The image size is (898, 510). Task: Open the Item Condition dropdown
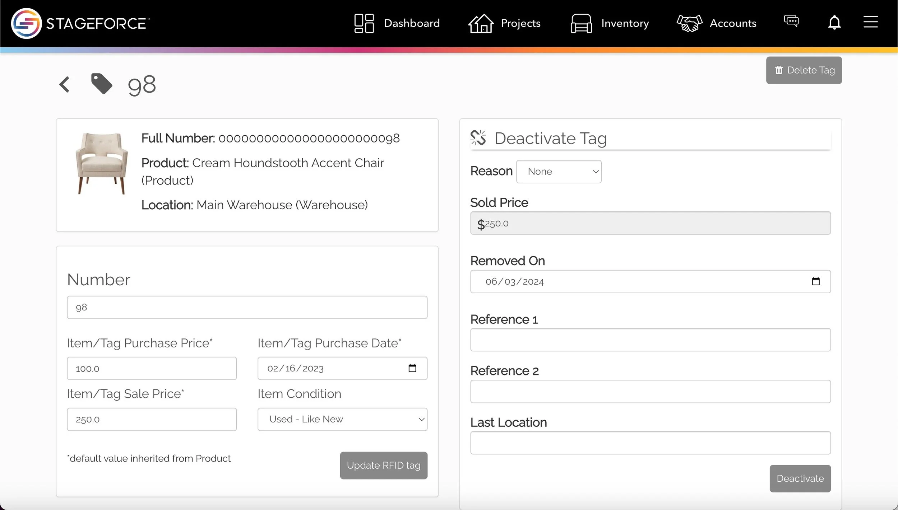[342, 419]
